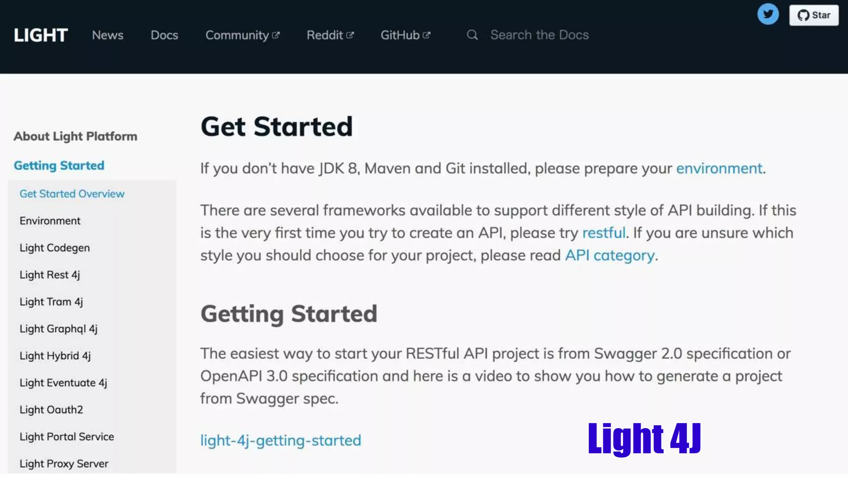The width and height of the screenshot is (848, 477).
Task: Click the GitHub external-link arrow icon
Action: 426,35
